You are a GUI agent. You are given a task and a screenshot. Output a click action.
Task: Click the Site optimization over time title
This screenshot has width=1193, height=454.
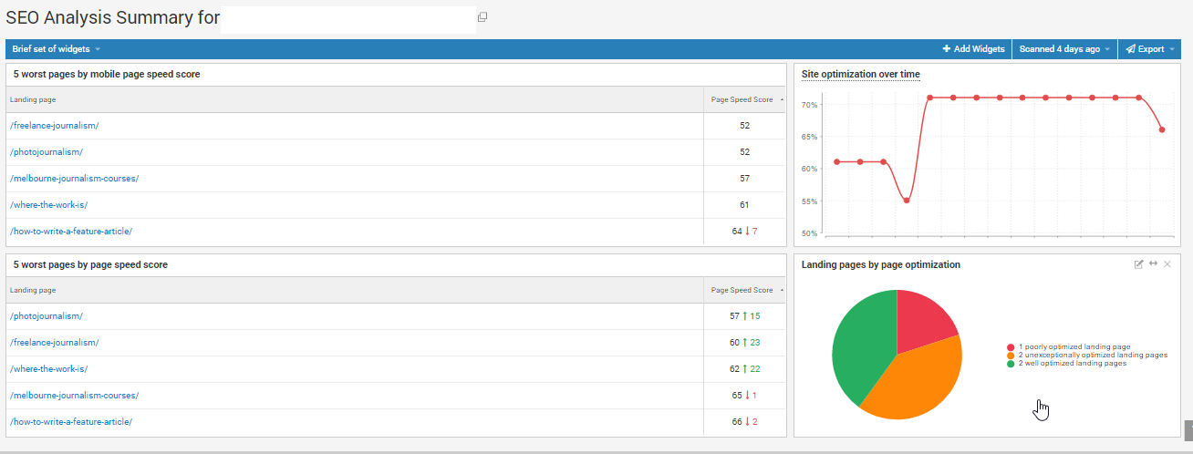coord(860,74)
